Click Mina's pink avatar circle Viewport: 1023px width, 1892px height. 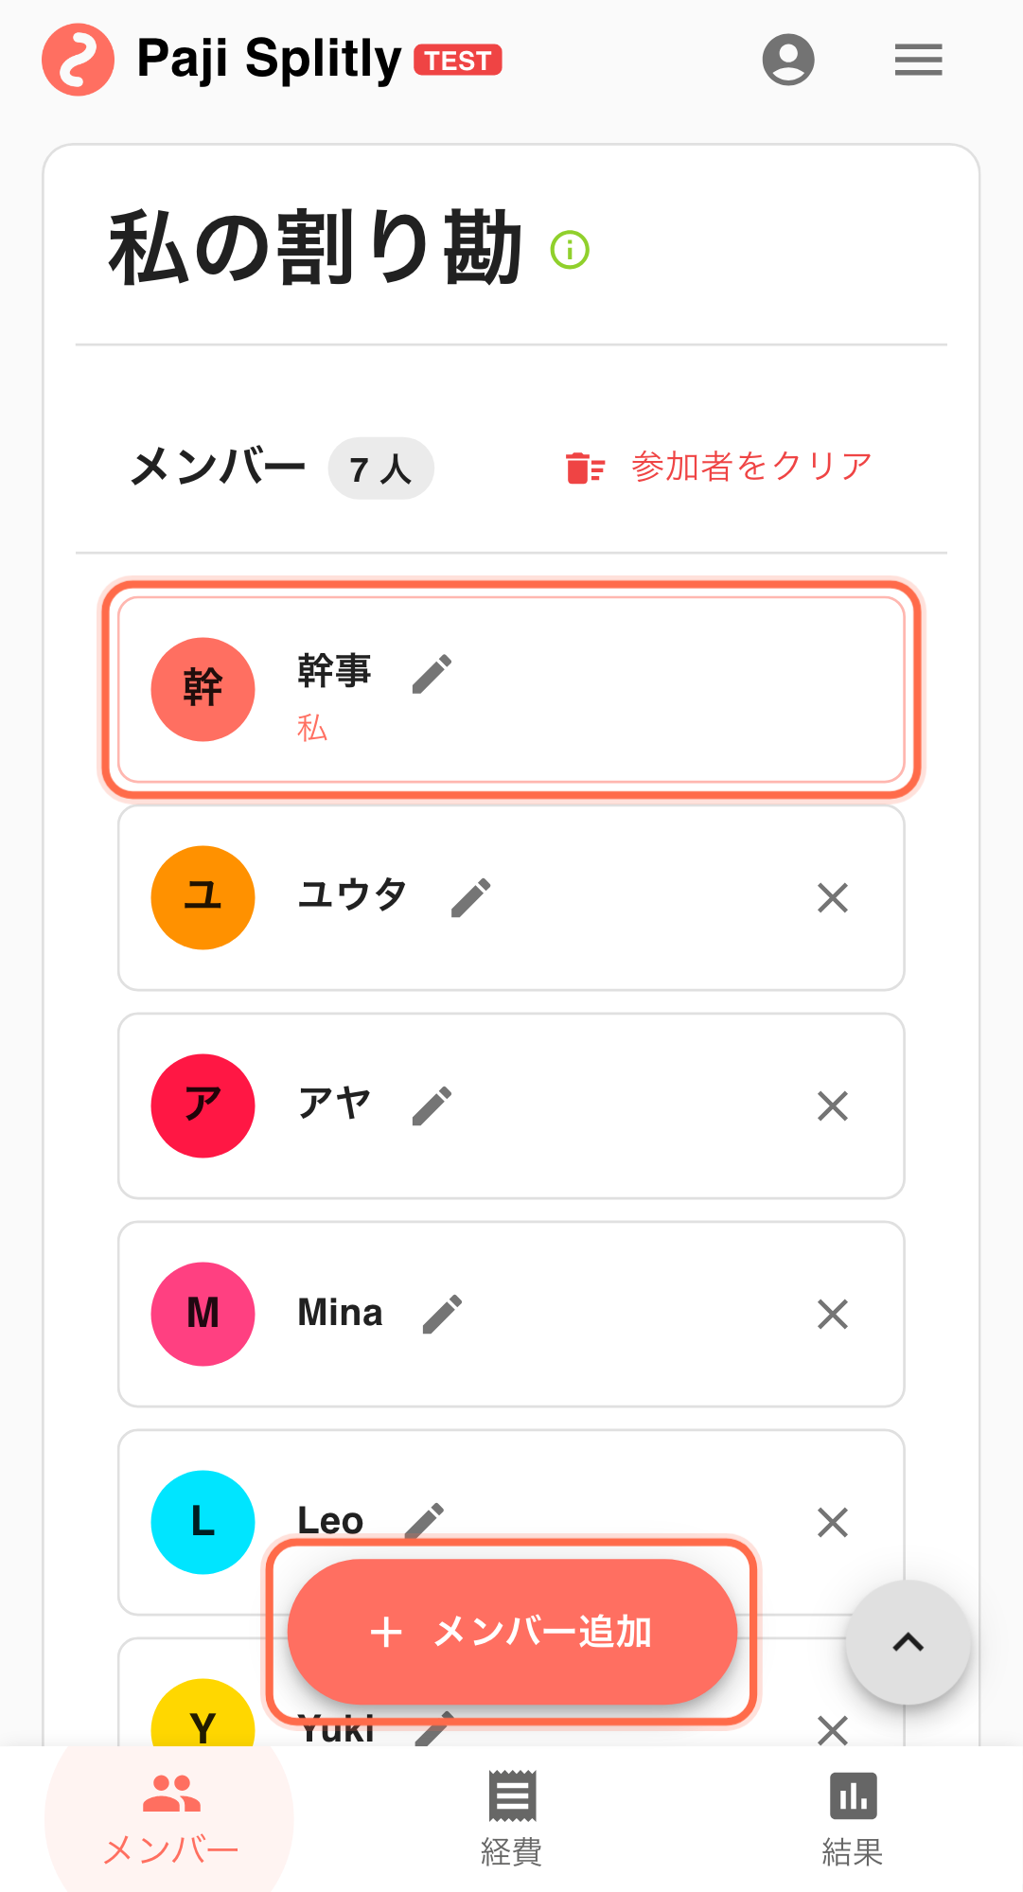point(203,1314)
